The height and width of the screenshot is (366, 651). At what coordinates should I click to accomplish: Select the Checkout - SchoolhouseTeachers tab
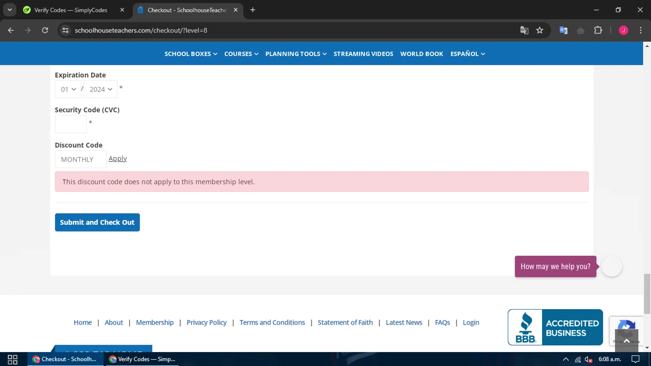click(187, 10)
